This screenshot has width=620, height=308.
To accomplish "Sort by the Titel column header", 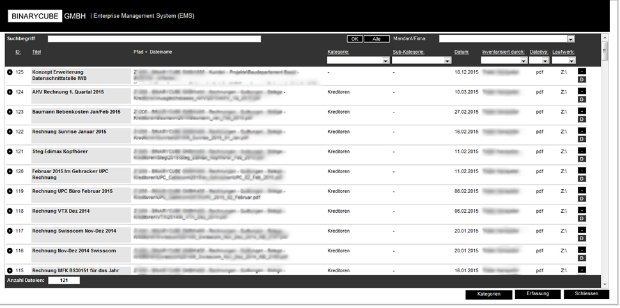I will [36, 52].
